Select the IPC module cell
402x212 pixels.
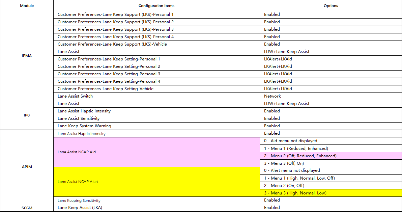(27, 115)
